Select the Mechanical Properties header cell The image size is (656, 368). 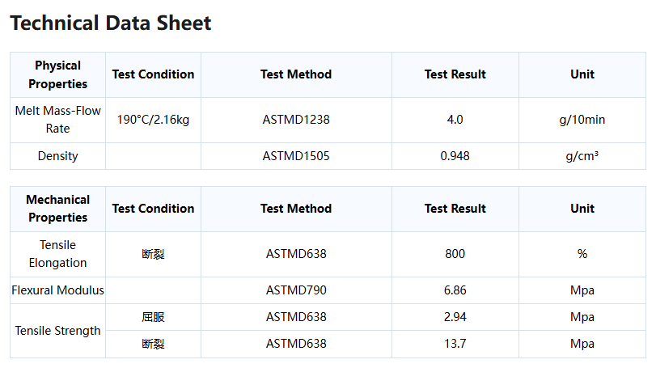tap(57, 209)
